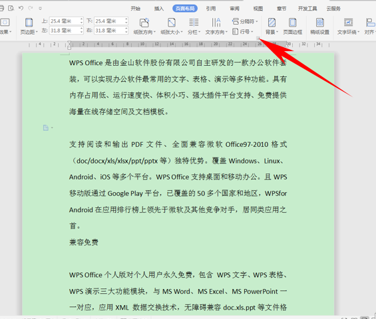This screenshot has height=319, width=376.
Task: Expand the 纸张方向 dropdown arrow
Action: [154, 32]
